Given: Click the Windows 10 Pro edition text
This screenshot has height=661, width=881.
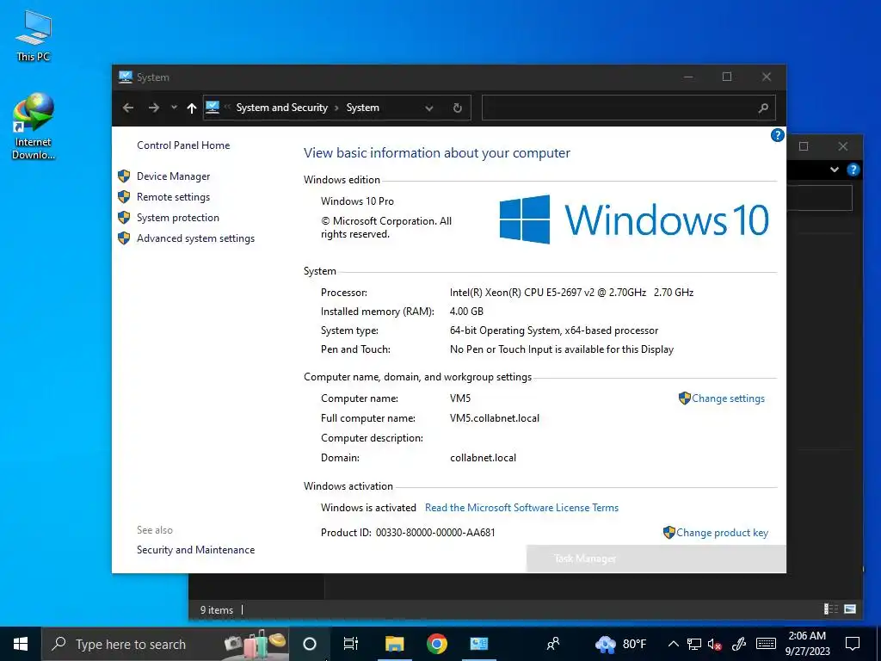Looking at the screenshot, I should point(357,201).
